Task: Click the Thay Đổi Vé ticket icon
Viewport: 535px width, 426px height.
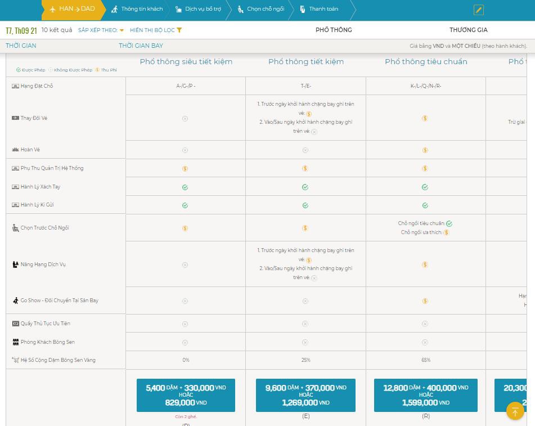Action: point(15,118)
